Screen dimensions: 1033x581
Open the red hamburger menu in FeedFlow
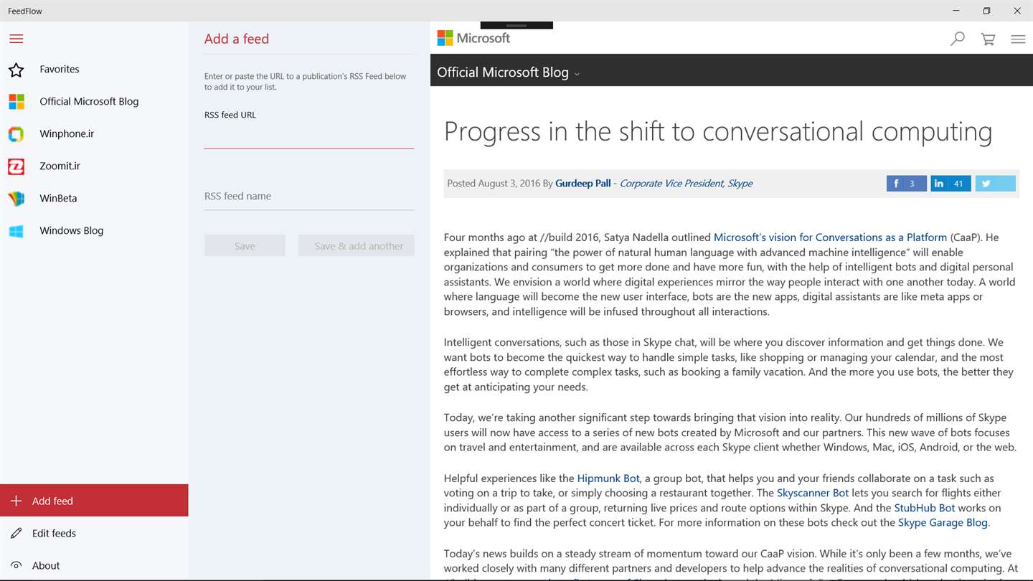16,39
